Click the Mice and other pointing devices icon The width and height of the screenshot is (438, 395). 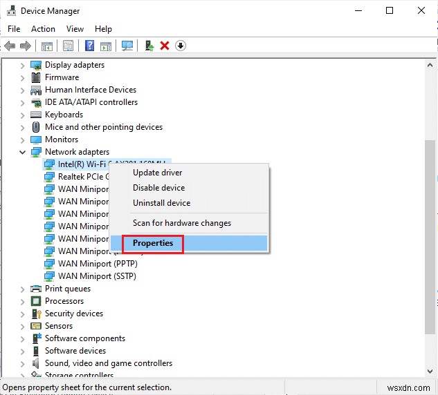[36, 127]
